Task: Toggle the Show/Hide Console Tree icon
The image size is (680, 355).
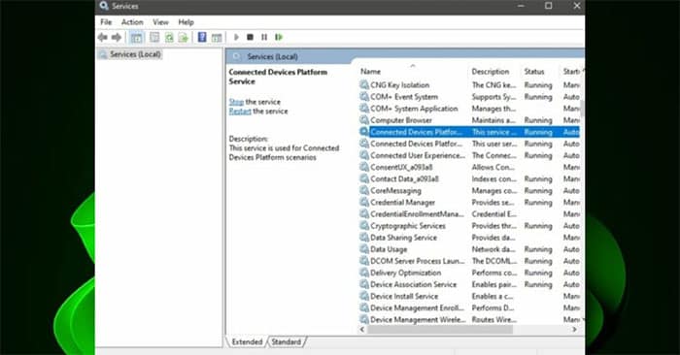Action: pyautogui.click(x=136, y=37)
